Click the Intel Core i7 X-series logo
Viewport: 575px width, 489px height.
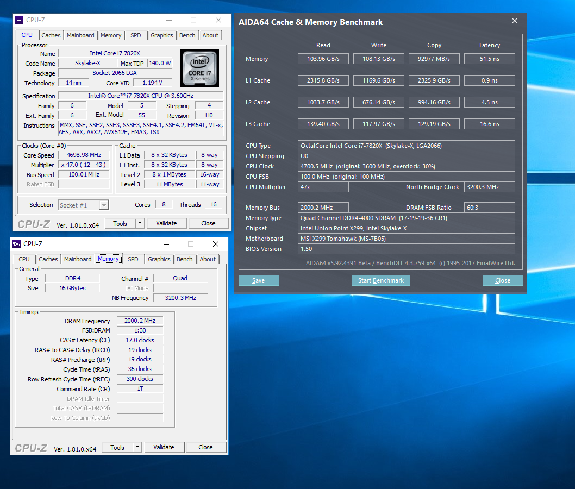(200, 68)
